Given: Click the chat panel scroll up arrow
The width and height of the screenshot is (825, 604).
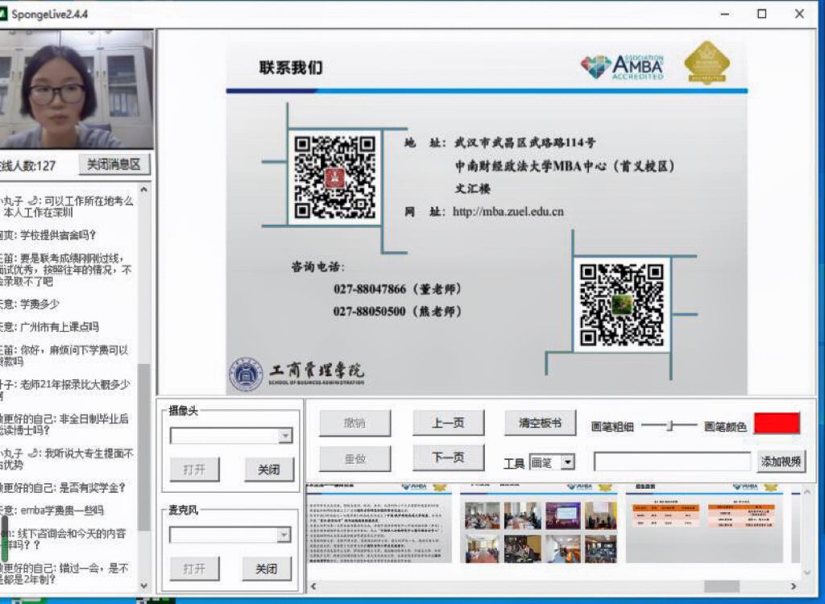Looking at the screenshot, I should click(x=143, y=189).
